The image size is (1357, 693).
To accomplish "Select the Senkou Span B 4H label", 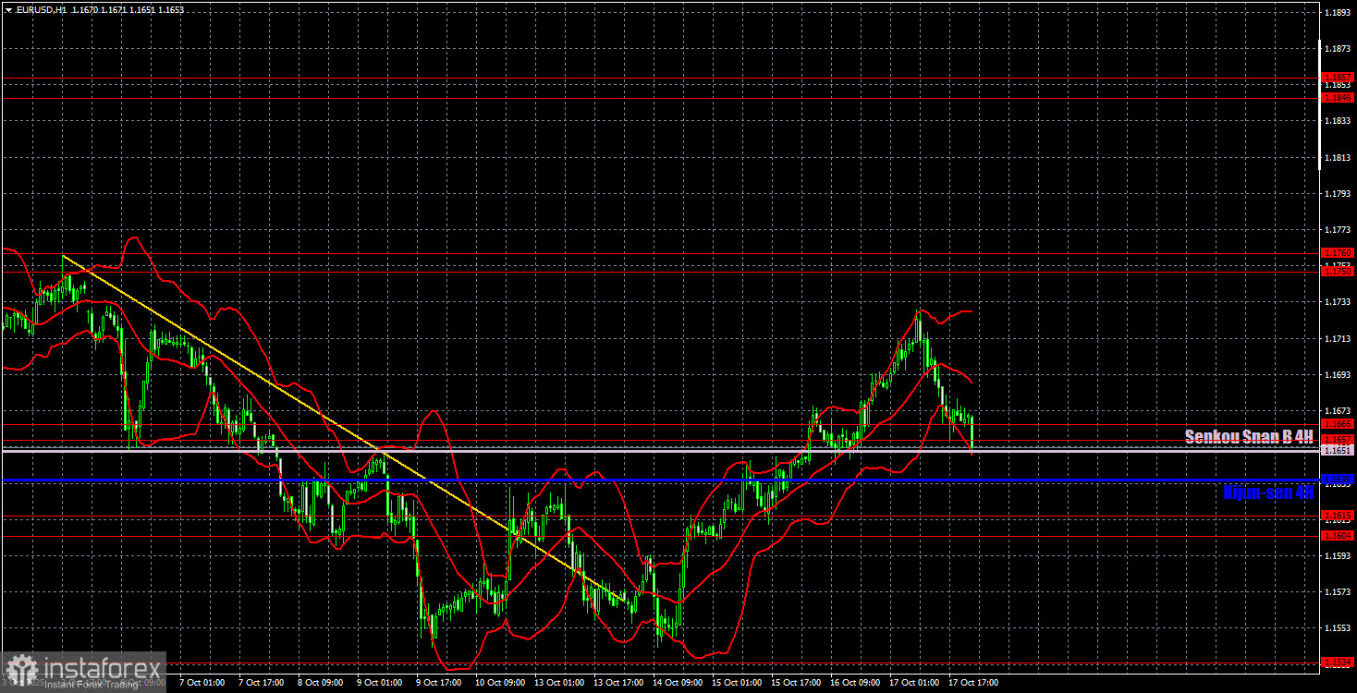I will click(x=1250, y=436).
